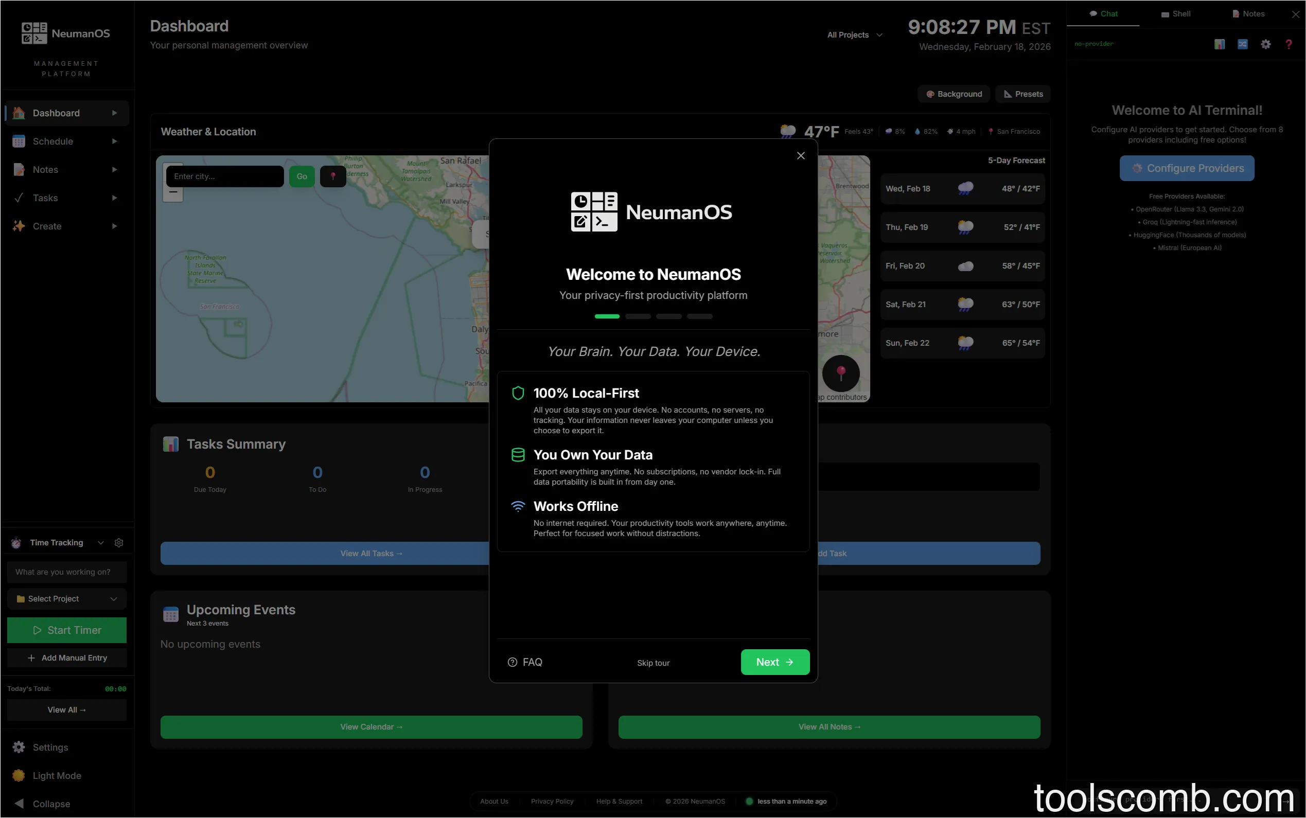
Task: Select the second tour step indicator
Action: (638, 316)
